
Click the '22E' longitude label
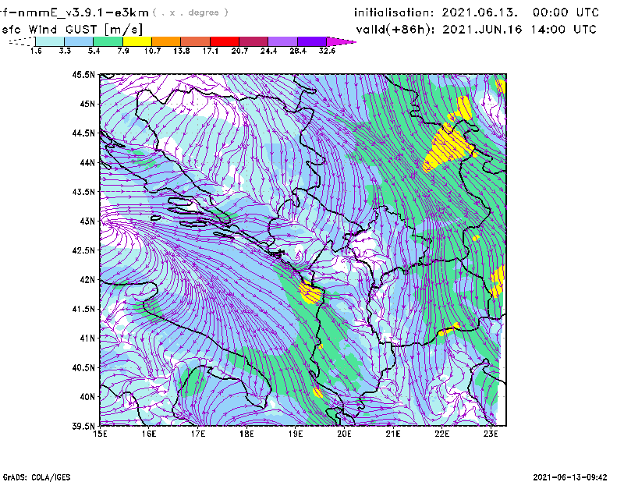point(441,434)
